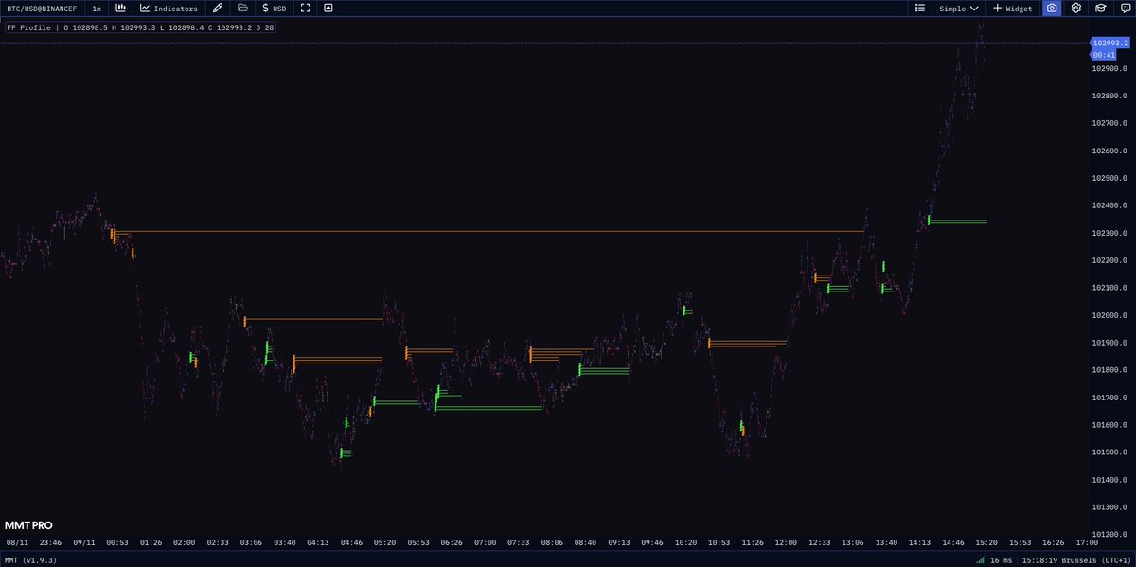The width and height of the screenshot is (1136, 567).
Task: Click the graduation cap tutorials icon
Action: (x=1100, y=8)
